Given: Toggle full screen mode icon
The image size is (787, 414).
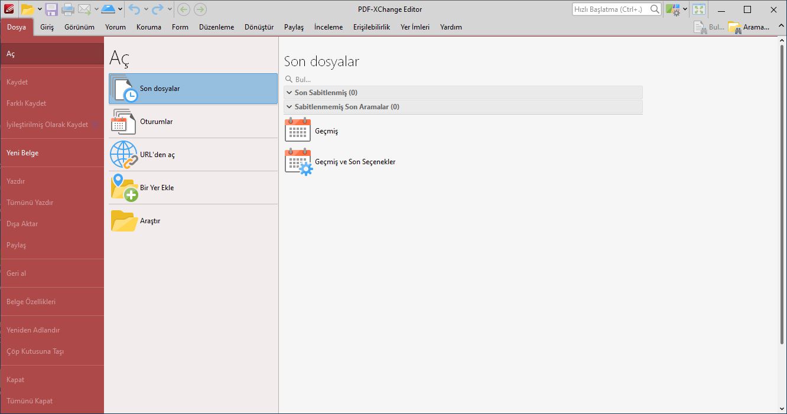Looking at the screenshot, I should point(699,9).
